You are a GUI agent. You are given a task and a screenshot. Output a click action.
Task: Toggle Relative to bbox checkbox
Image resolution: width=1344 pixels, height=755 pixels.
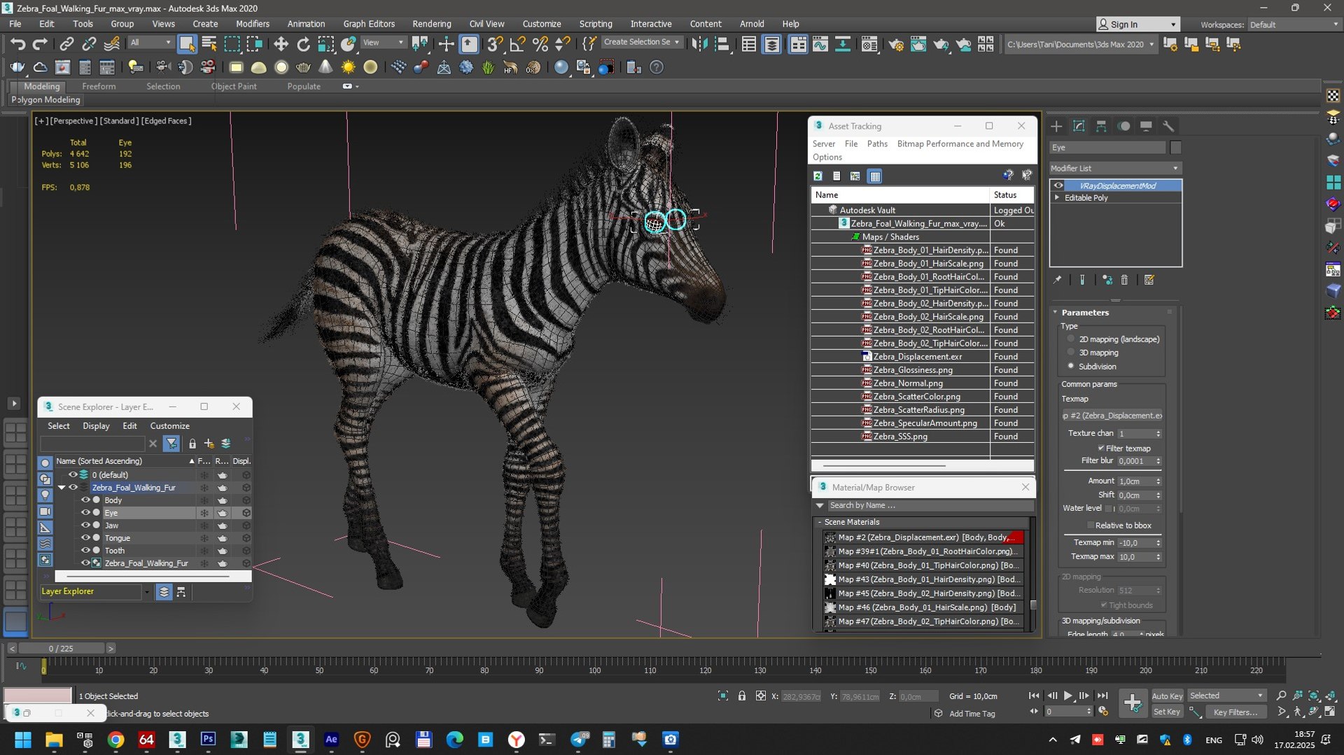[1091, 525]
